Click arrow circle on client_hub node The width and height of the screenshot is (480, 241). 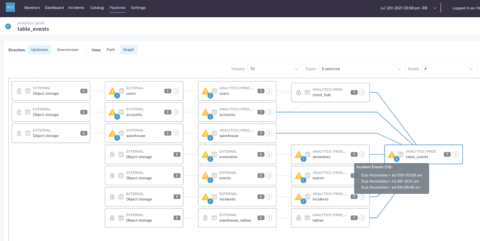click(x=362, y=93)
